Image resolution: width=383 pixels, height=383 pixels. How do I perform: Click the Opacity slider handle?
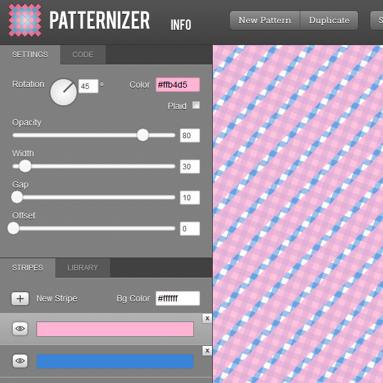143,135
